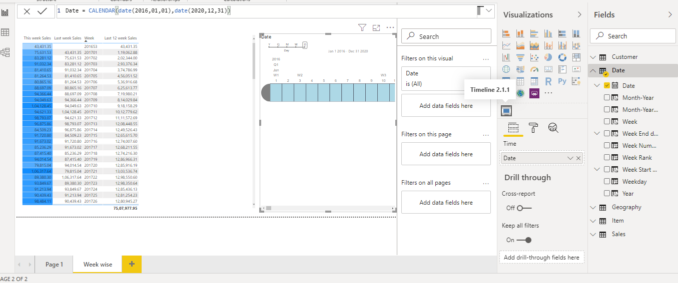Screen dimensions: 678x283
Task: Open Report view from the left sidebar
Action: click(6, 12)
